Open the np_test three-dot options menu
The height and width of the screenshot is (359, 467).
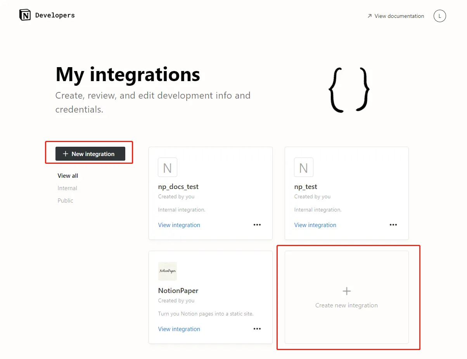[393, 225]
